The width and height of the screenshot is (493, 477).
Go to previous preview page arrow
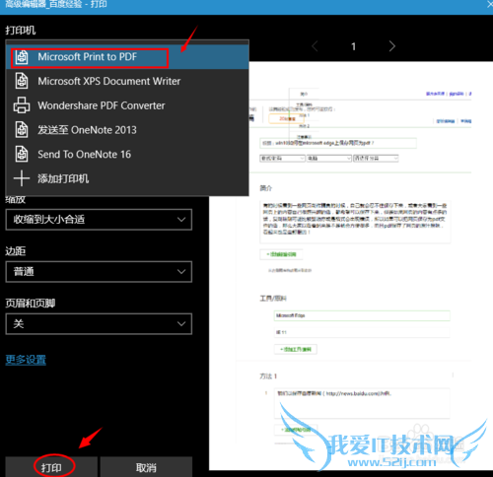pos(315,46)
